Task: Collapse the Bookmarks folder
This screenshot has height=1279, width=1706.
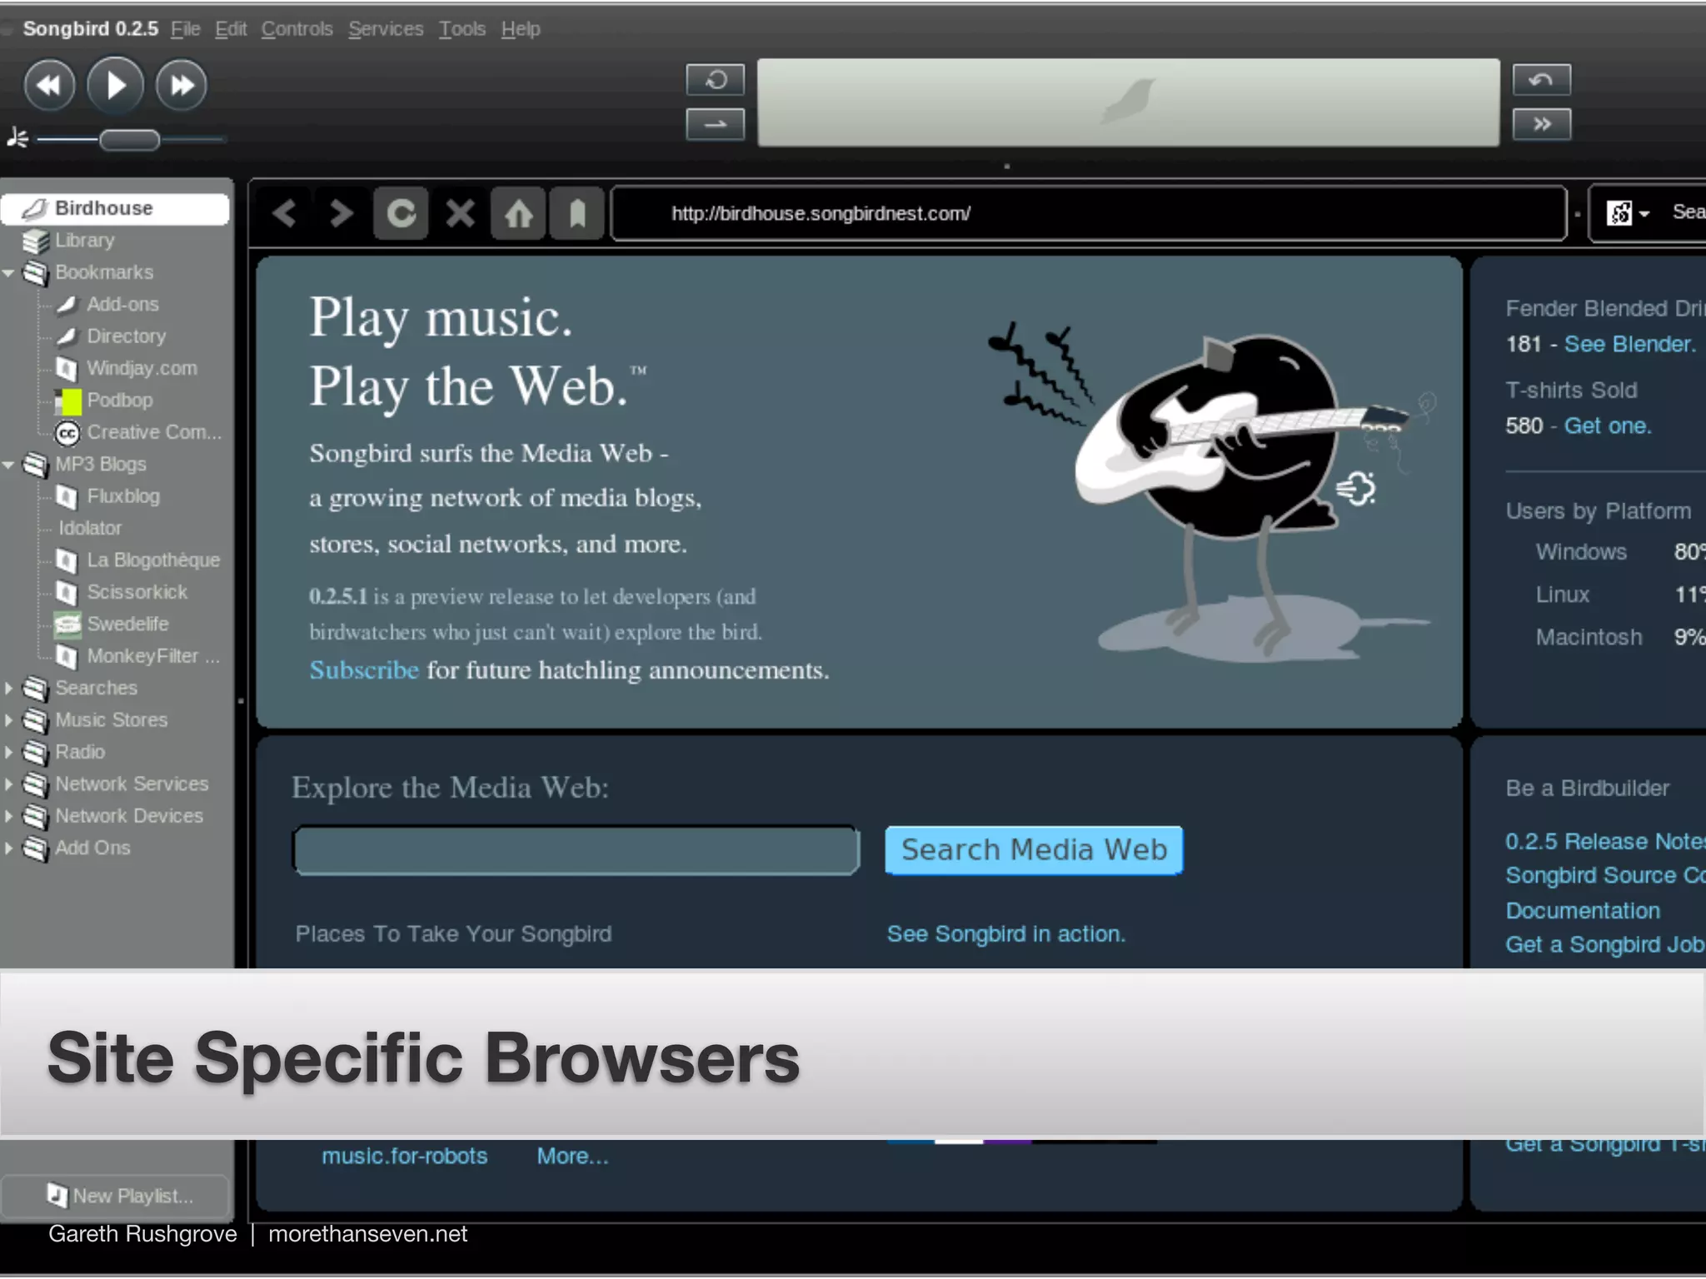Action: click(8, 273)
